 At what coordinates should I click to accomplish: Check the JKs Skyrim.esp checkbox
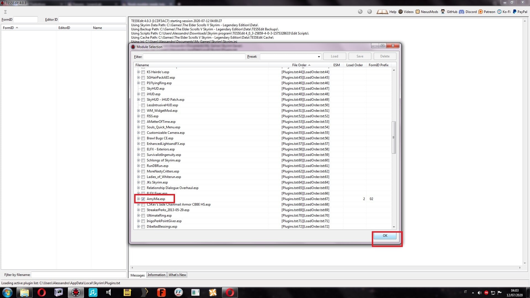(x=143, y=182)
